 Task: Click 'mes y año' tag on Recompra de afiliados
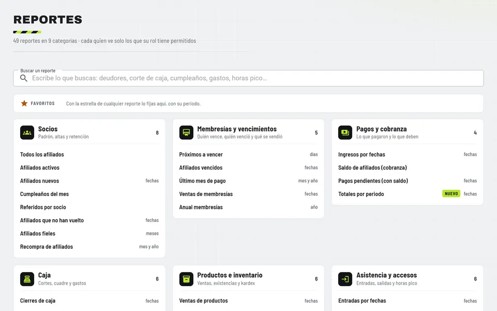[x=149, y=247]
